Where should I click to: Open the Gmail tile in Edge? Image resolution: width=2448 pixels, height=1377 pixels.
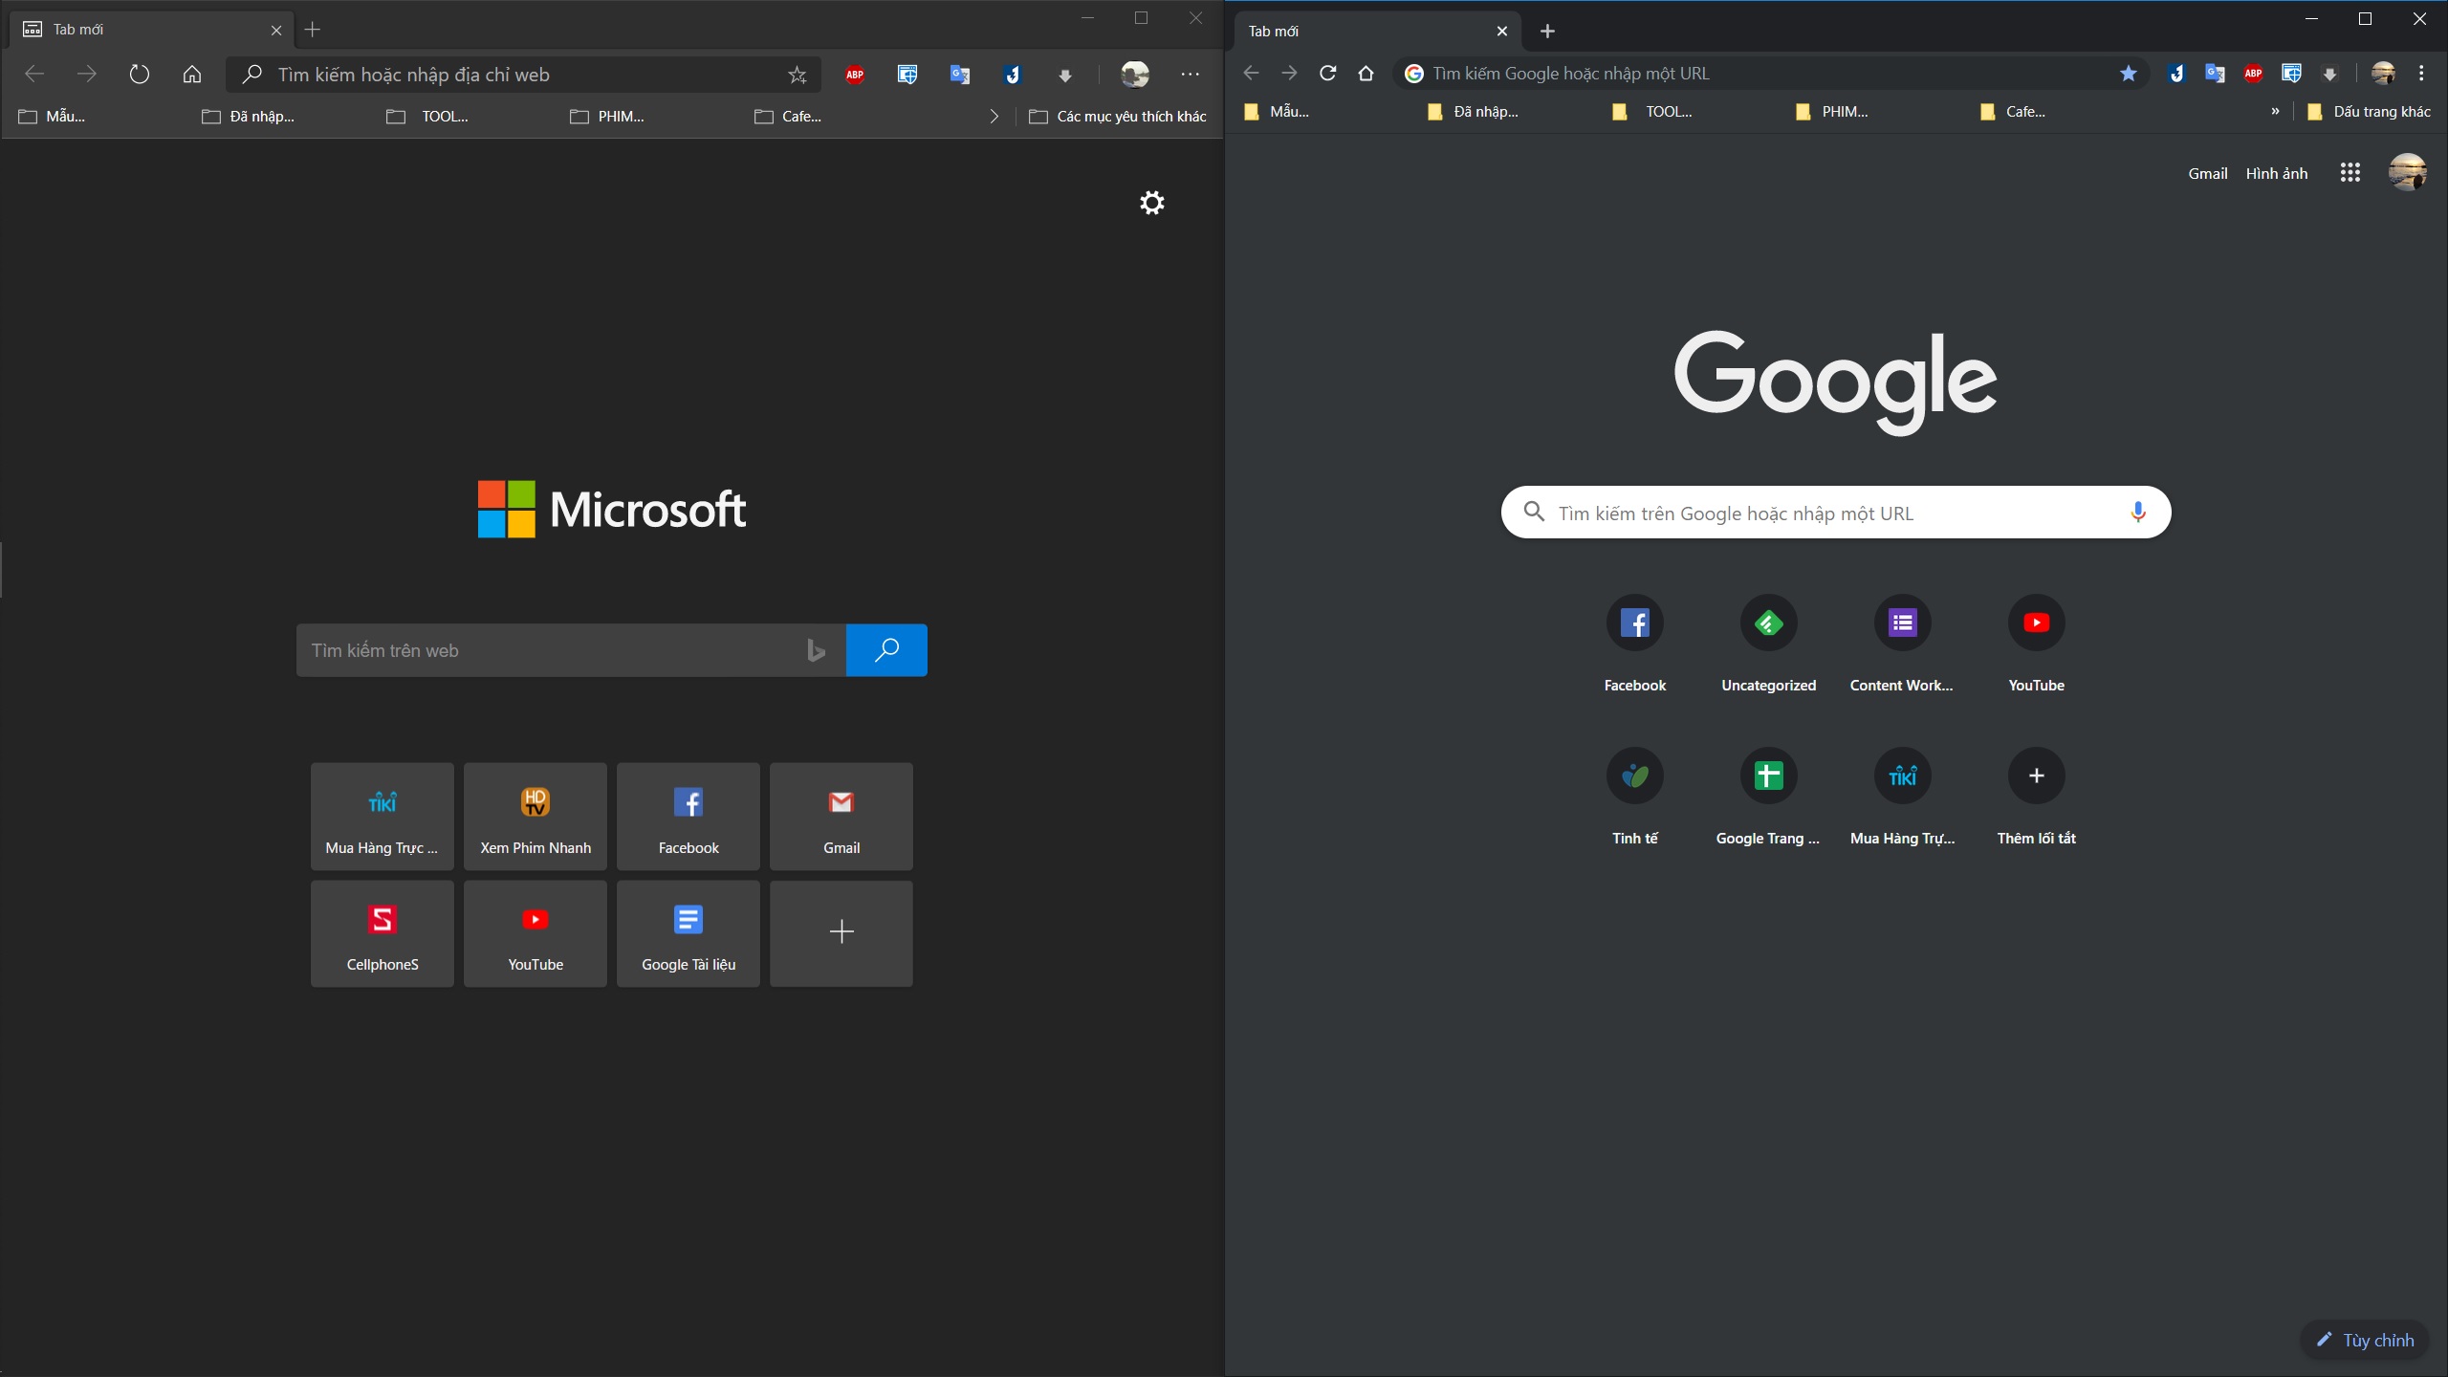pos(841,817)
